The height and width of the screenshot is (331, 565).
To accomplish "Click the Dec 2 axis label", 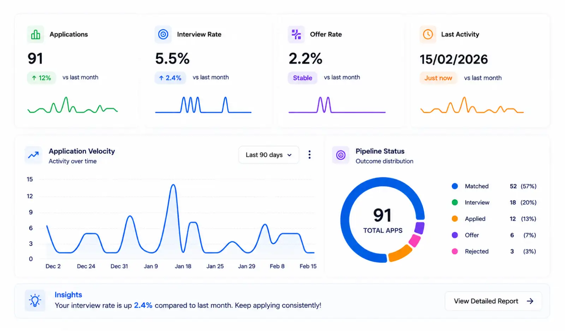I will (53, 266).
